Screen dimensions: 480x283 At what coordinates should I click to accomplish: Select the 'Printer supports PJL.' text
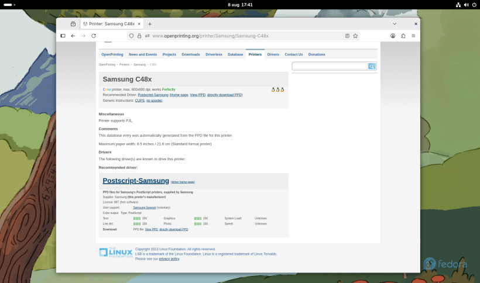coord(116,120)
